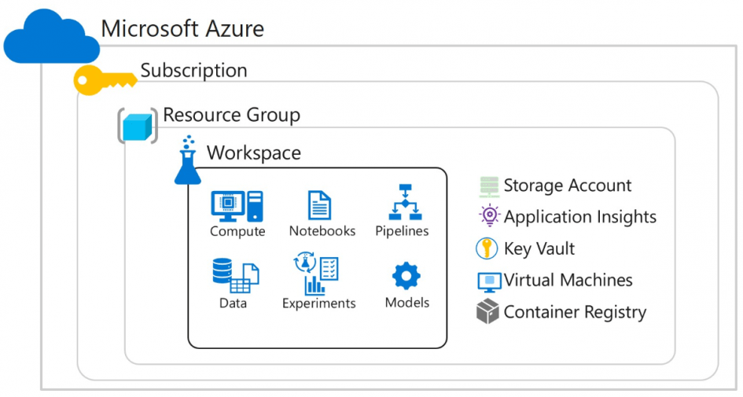The image size is (743, 397).
Task: Open the Compute icon in Workspace
Action: 237,206
